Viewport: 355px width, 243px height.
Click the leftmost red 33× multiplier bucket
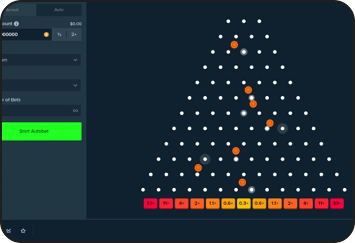click(x=150, y=203)
